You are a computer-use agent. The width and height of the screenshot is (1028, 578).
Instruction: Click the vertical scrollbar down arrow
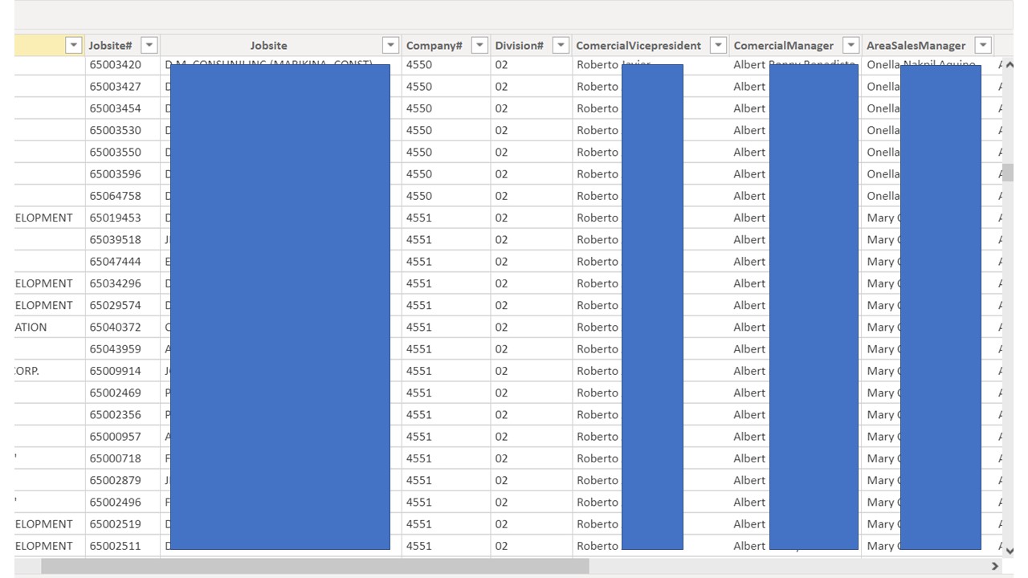[x=1010, y=551]
